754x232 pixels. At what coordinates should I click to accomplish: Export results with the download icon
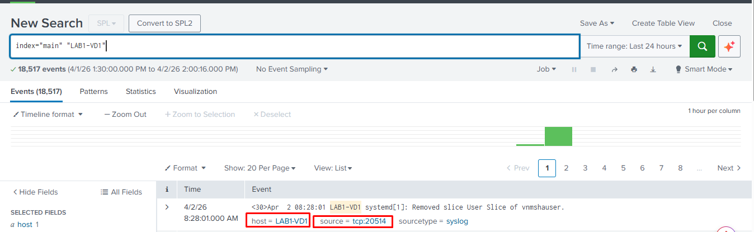(653, 69)
